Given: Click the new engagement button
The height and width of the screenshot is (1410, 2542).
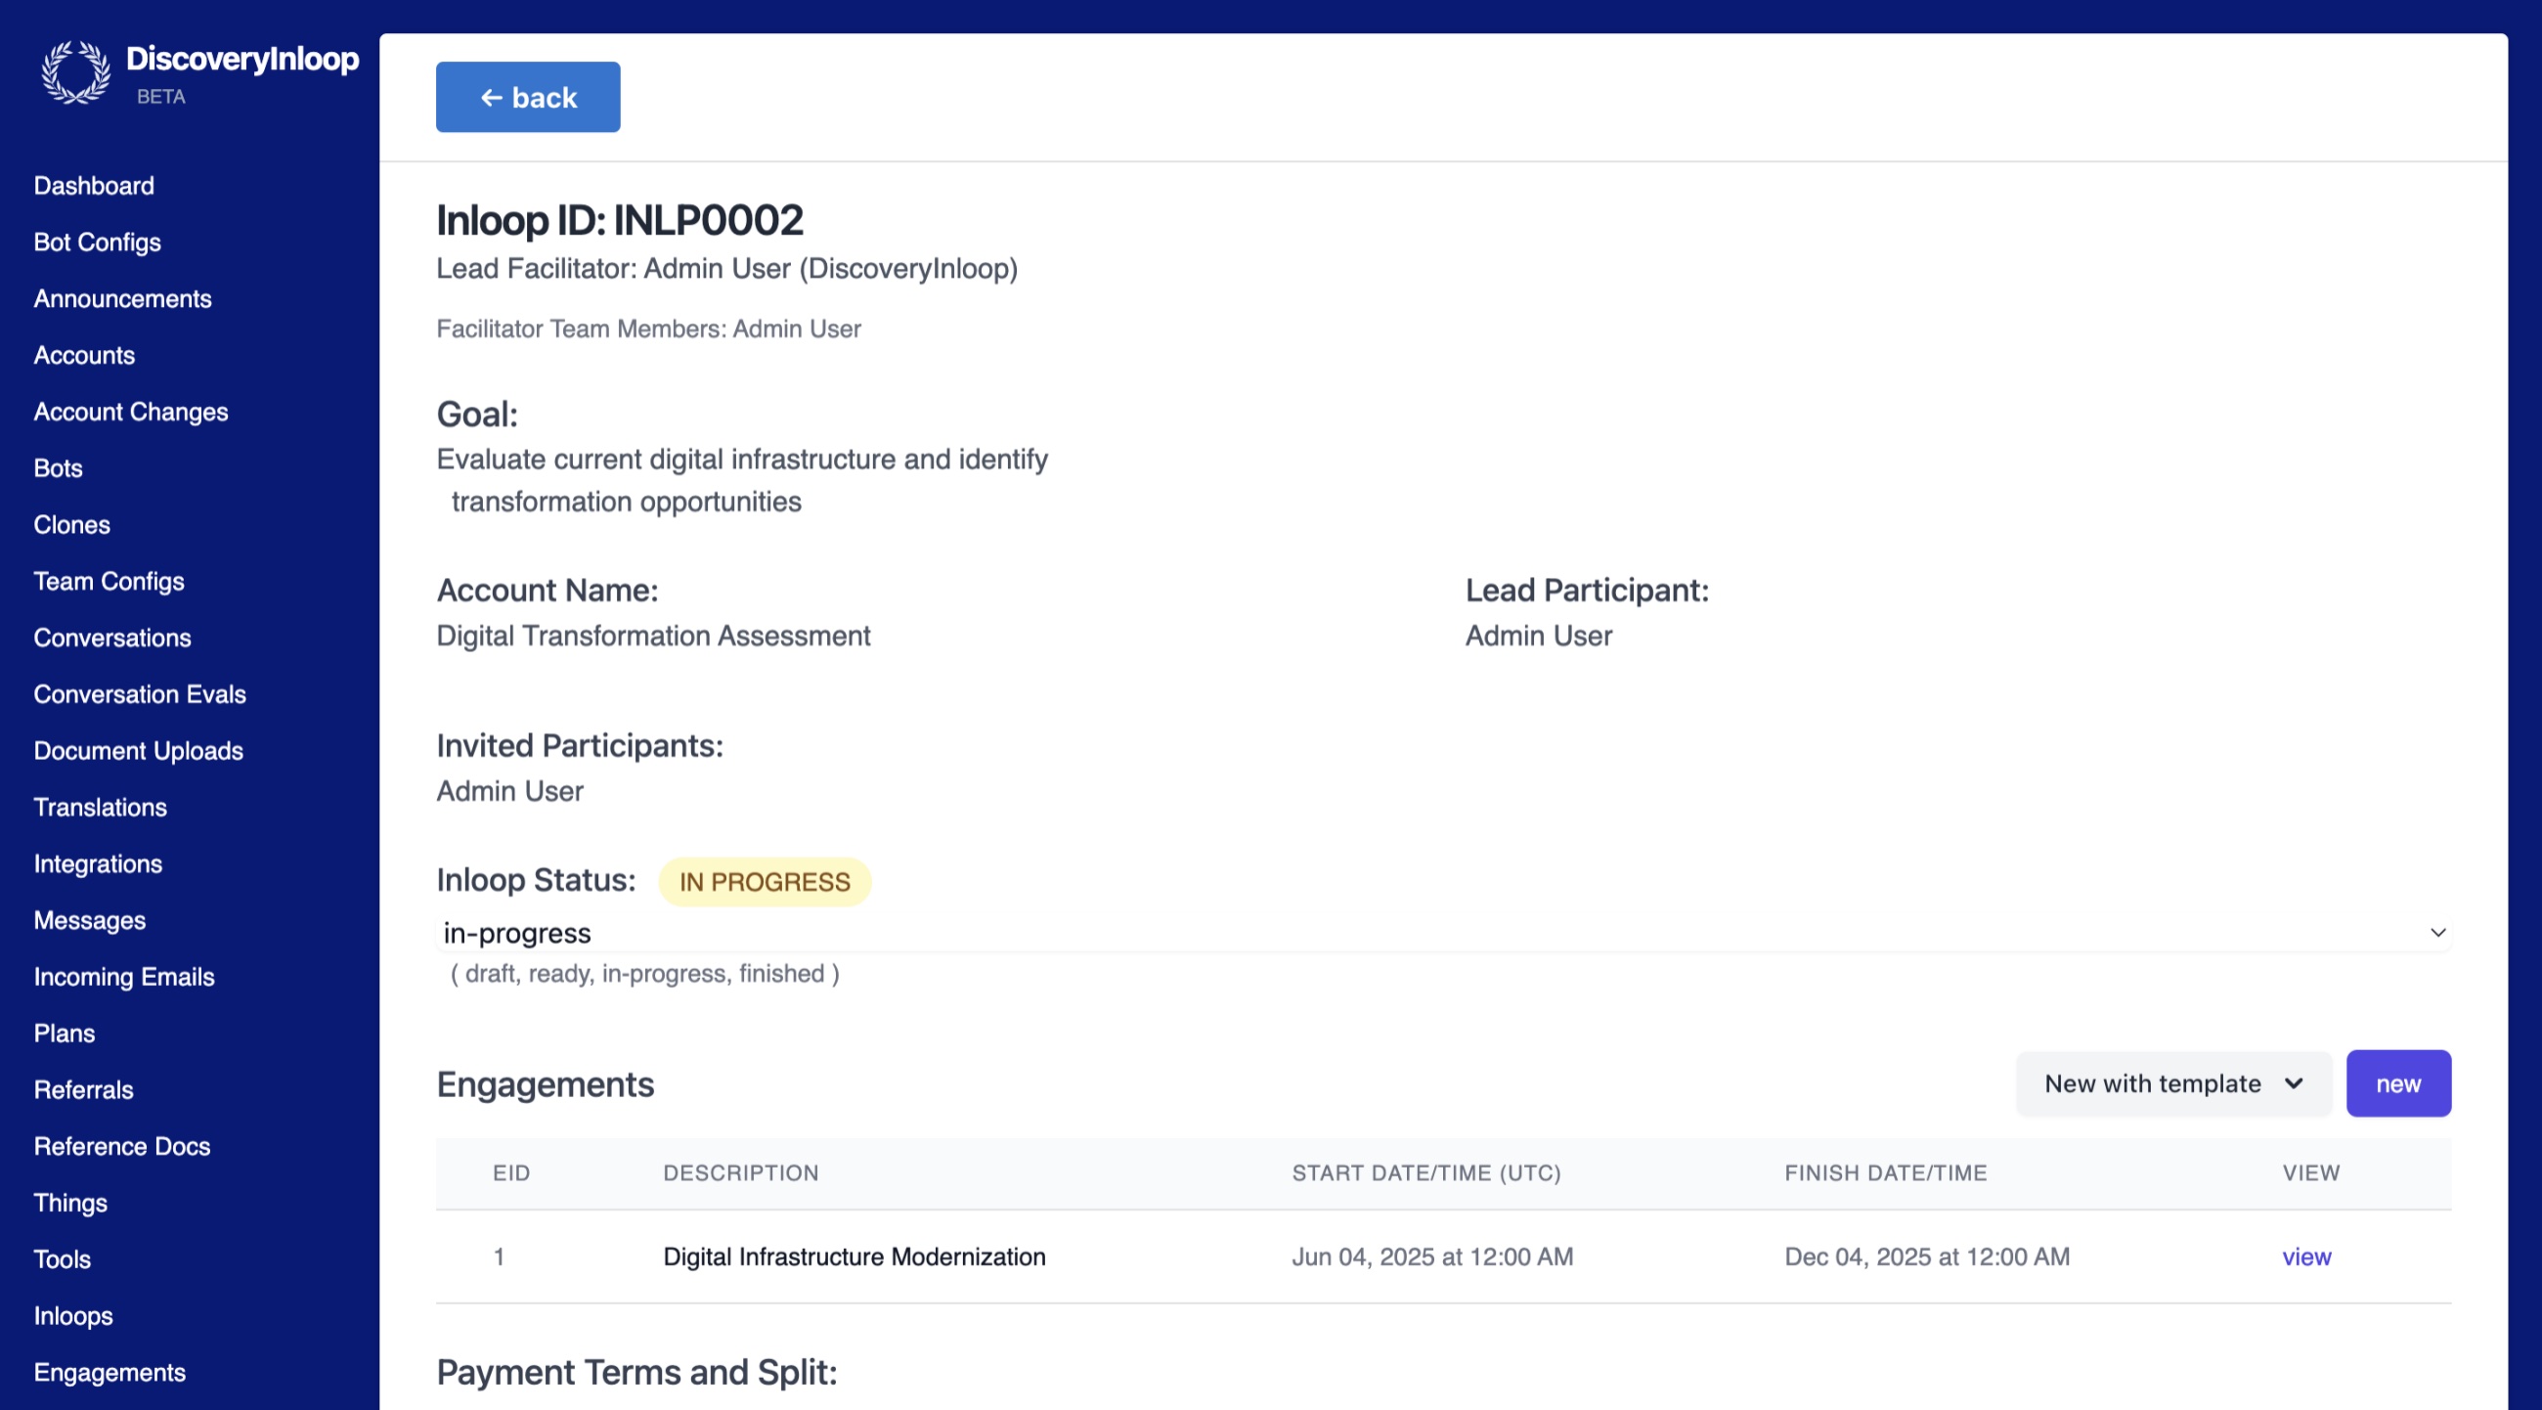Looking at the screenshot, I should [x=2398, y=1083].
